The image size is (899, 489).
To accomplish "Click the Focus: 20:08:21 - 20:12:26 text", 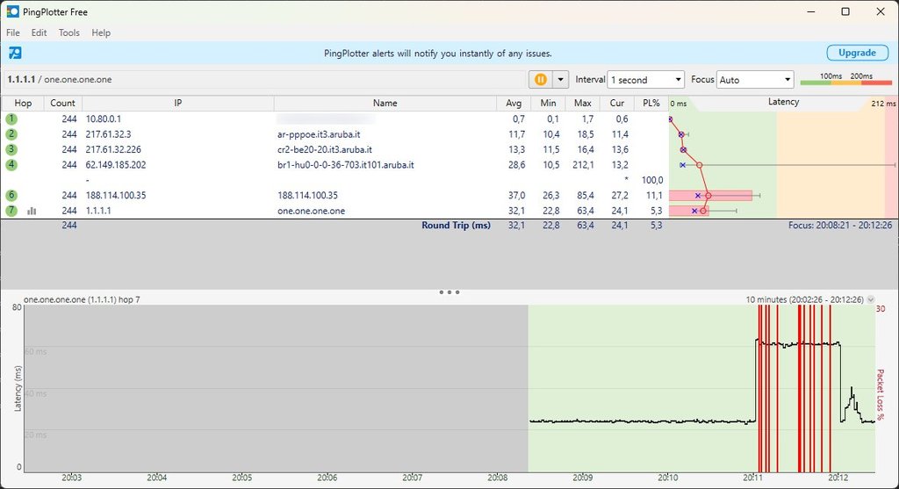I will 840,226.
